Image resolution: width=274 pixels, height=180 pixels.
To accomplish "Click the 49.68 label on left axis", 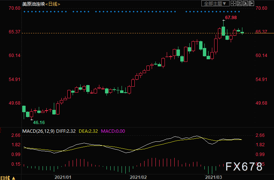I will pos(15,103).
